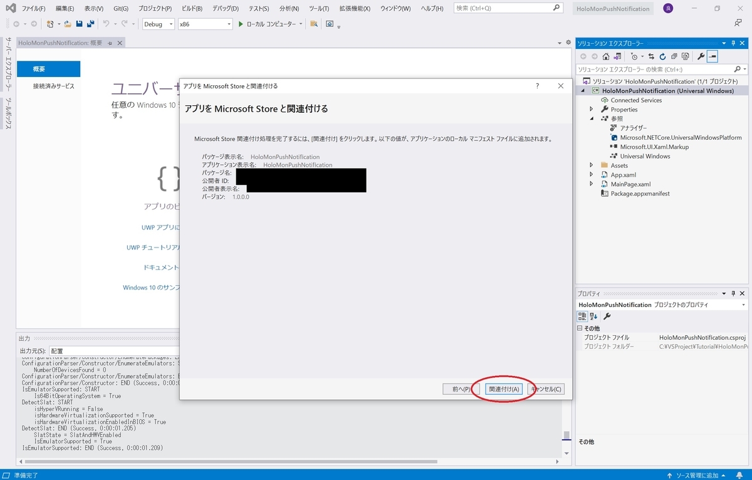The image size is (752, 480).
Task: Focus the 検索 (Ctrl+Q) search box
Action: tap(508, 8)
